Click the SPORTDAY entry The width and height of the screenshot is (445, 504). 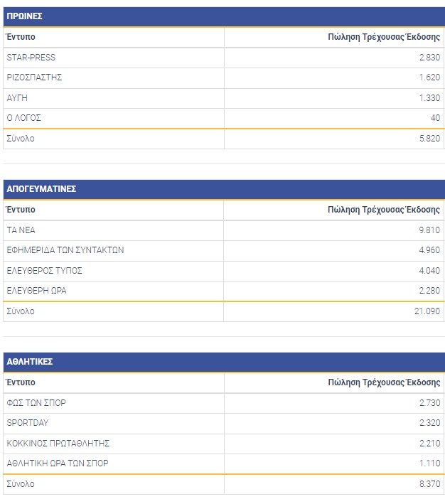(28, 423)
